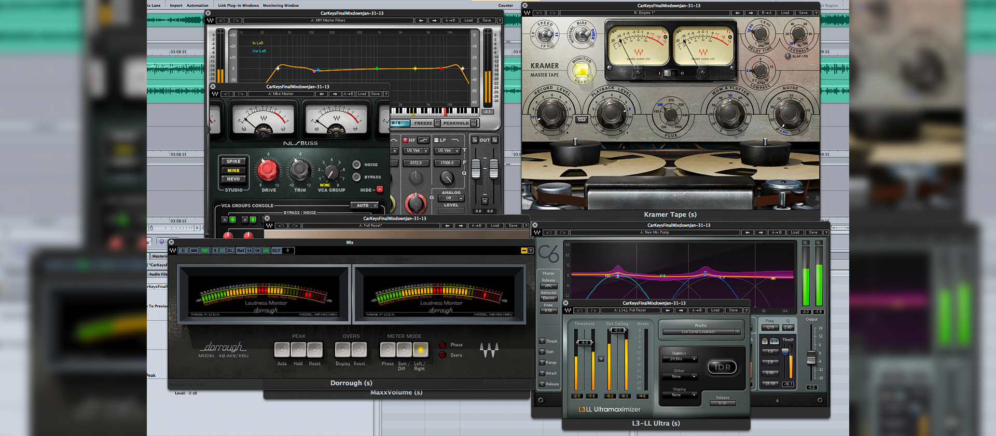Open help in NLS Buss toolbar
Viewport: 996px width, 436px height.
tap(386, 94)
